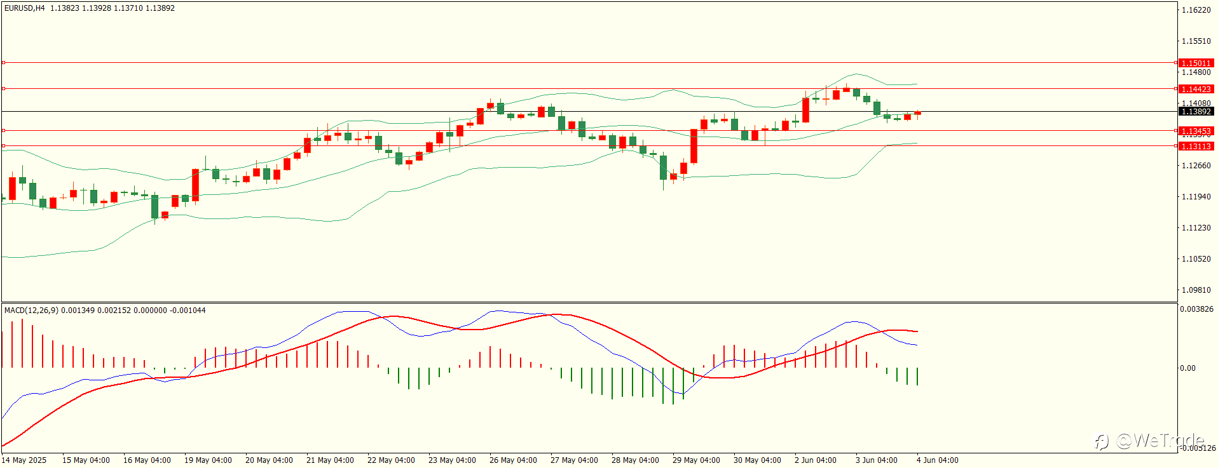Click the 27 May 04:00 time label

[x=574, y=460]
